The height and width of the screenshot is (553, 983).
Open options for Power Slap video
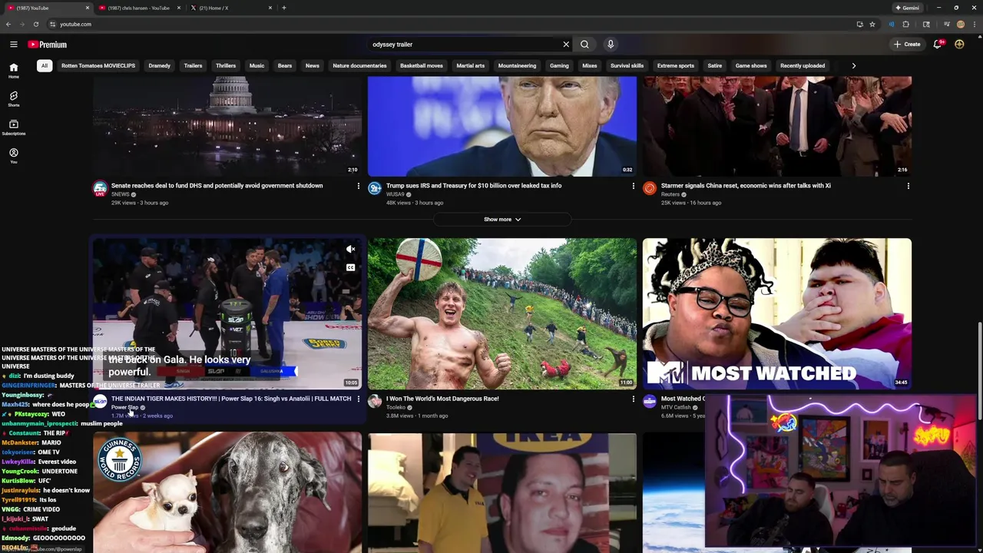coord(358,399)
